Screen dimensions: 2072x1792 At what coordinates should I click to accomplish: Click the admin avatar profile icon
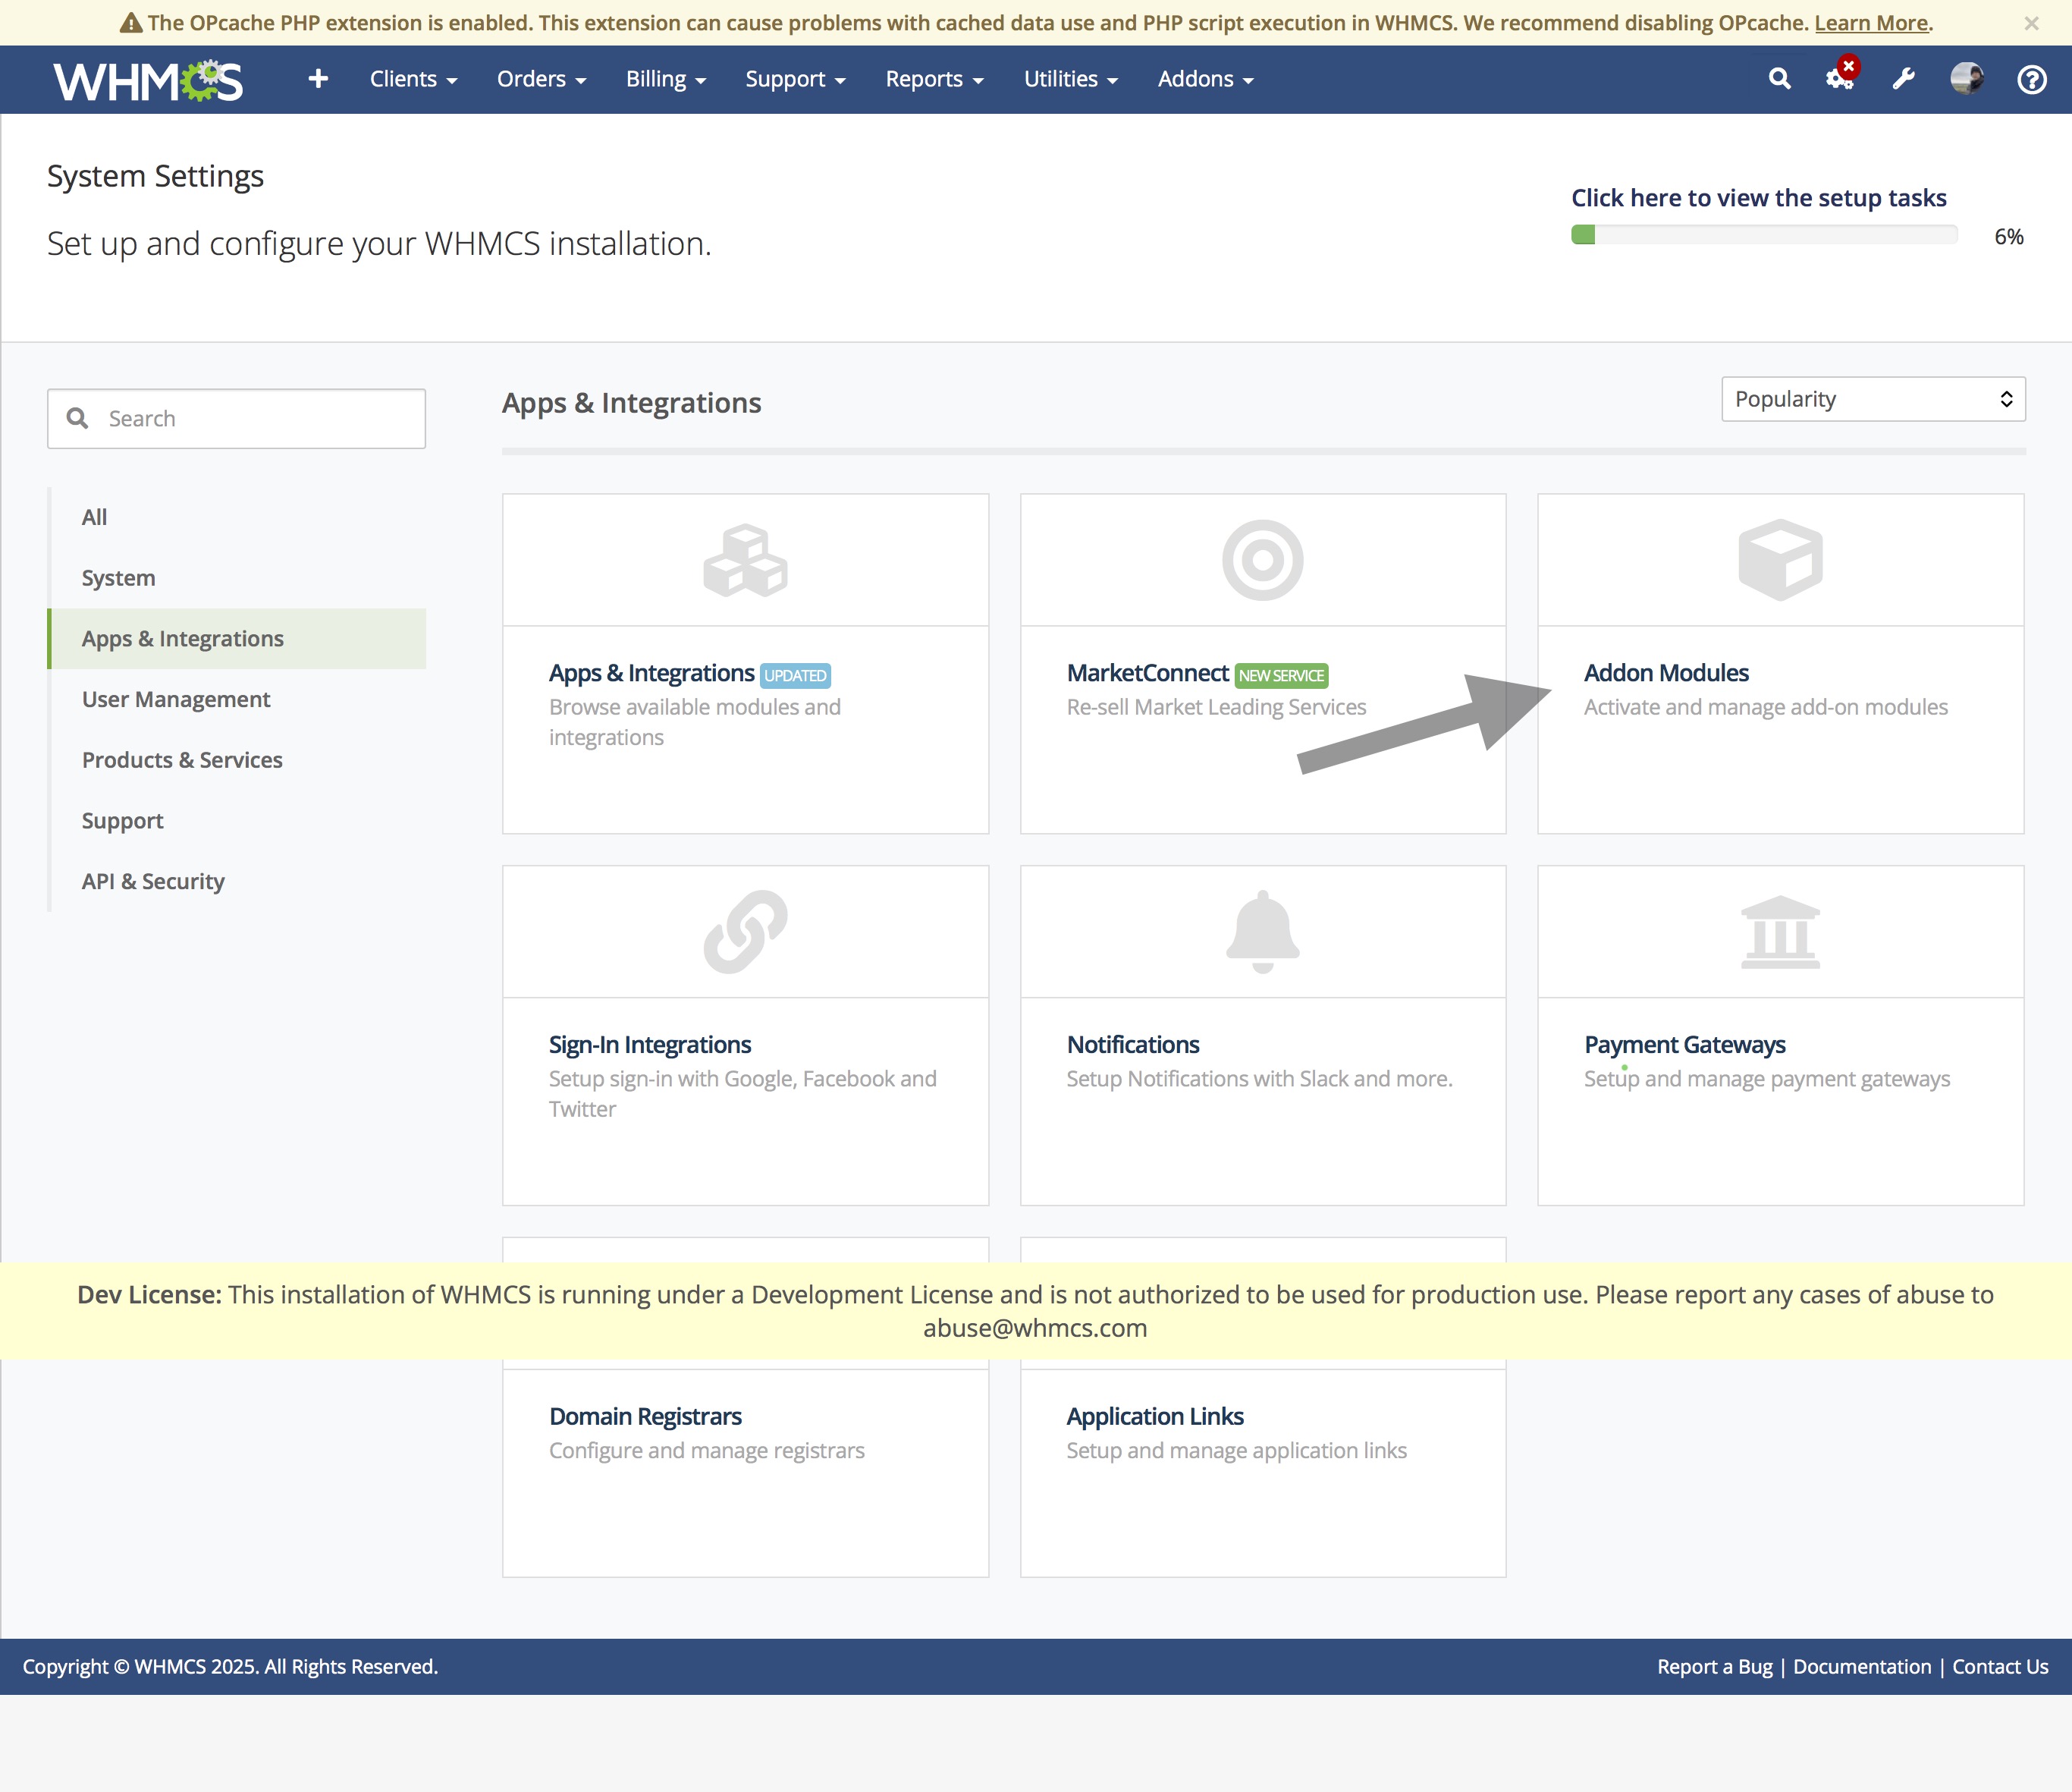(1966, 78)
